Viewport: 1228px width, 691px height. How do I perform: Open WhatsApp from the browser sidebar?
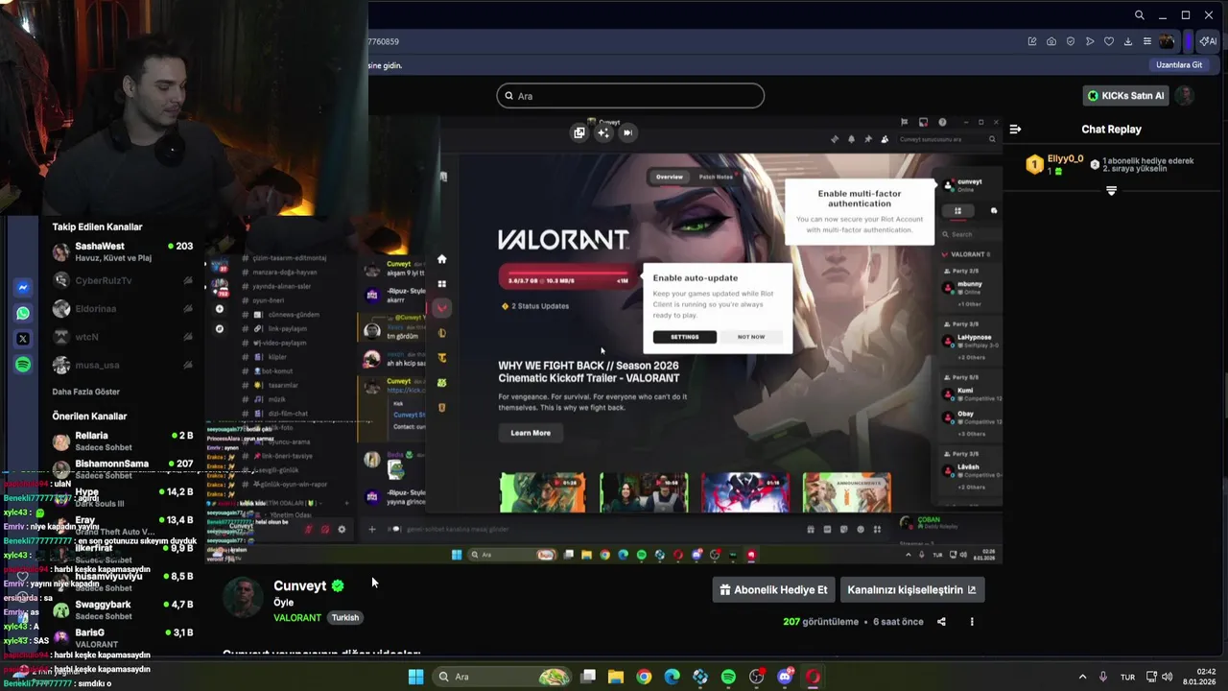pyautogui.click(x=23, y=313)
